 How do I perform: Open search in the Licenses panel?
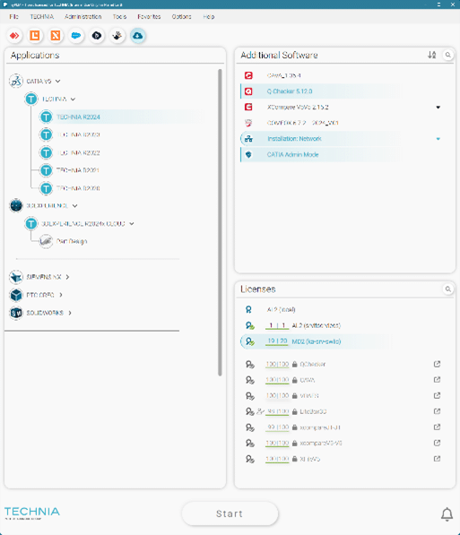click(x=448, y=289)
